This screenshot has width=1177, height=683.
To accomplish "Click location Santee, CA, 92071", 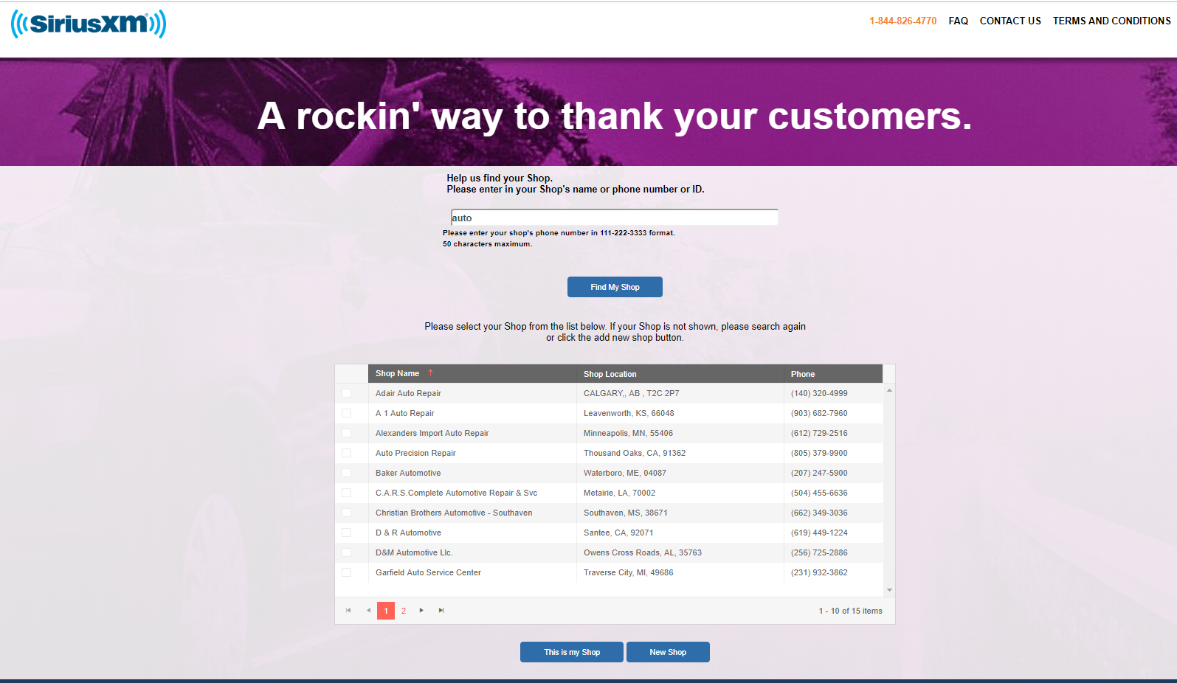I will (x=618, y=533).
